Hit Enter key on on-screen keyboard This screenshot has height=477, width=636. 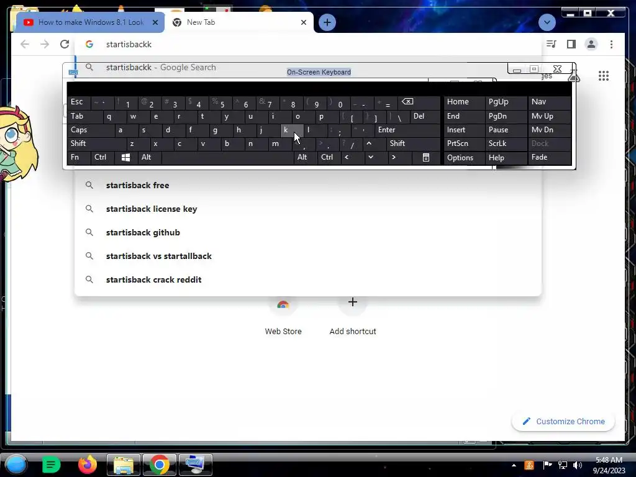407,130
